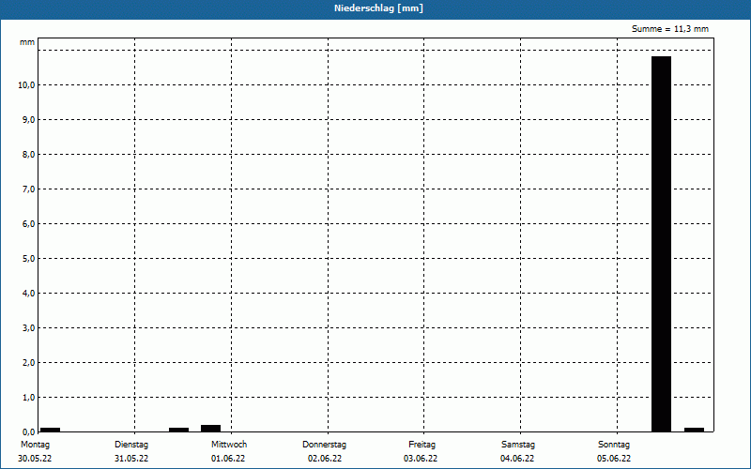Screen dimensions: 751x469
Task: Click the Sonntag axis label
Action: (614, 445)
